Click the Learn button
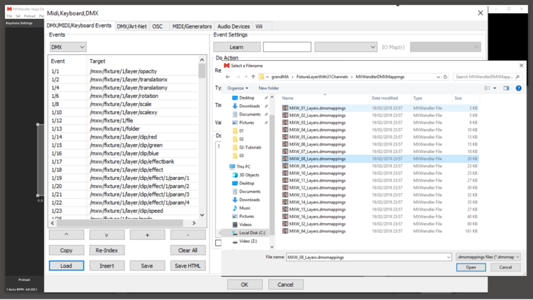 pos(236,47)
